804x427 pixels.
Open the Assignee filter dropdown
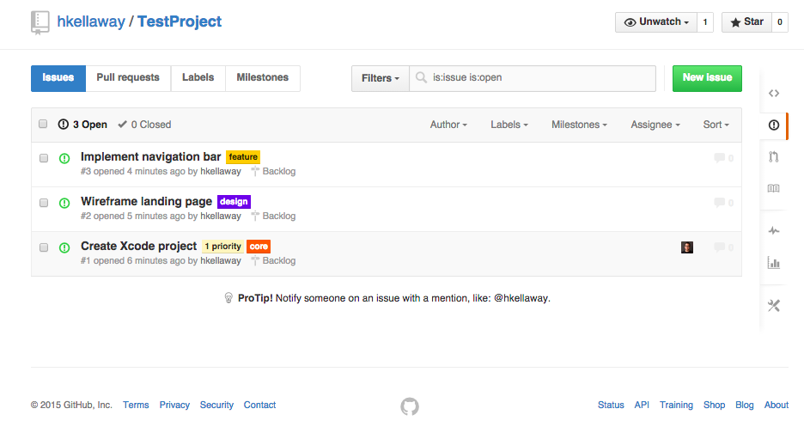pyautogui.click(x=655, y=125)
